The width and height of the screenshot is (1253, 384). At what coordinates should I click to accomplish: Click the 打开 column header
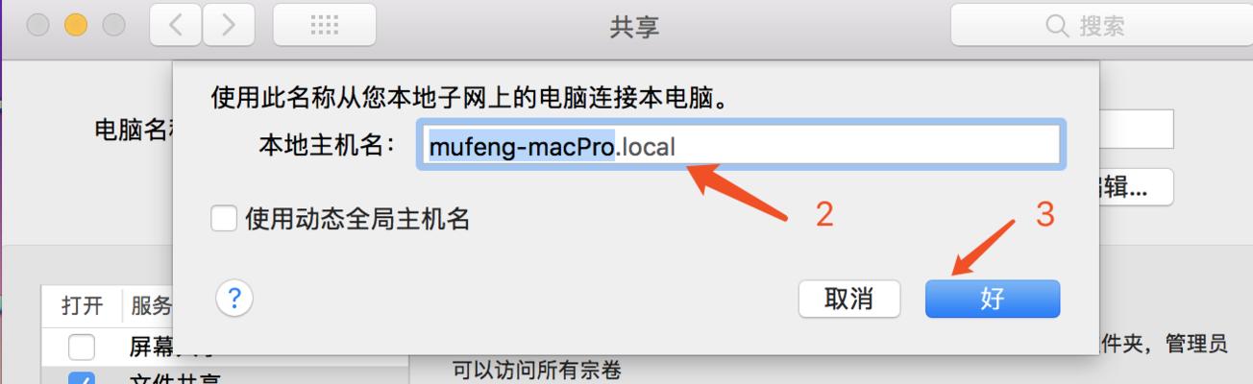coord(82,306)
